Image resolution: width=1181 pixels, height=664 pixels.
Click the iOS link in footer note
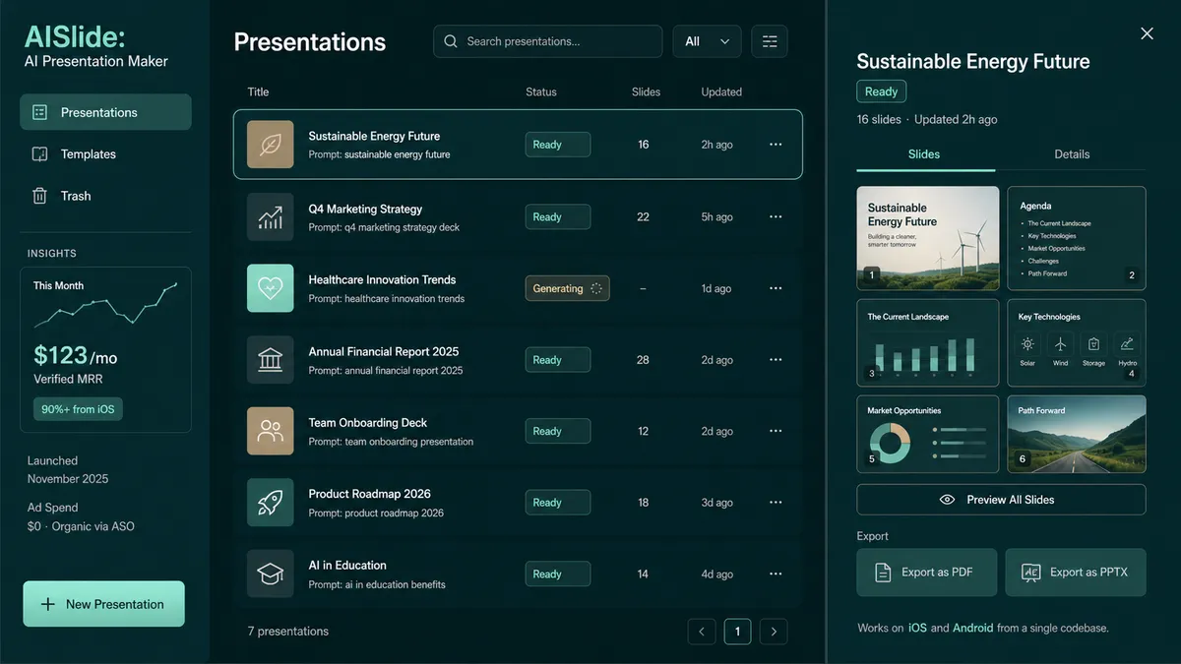[x=917, y=628]
